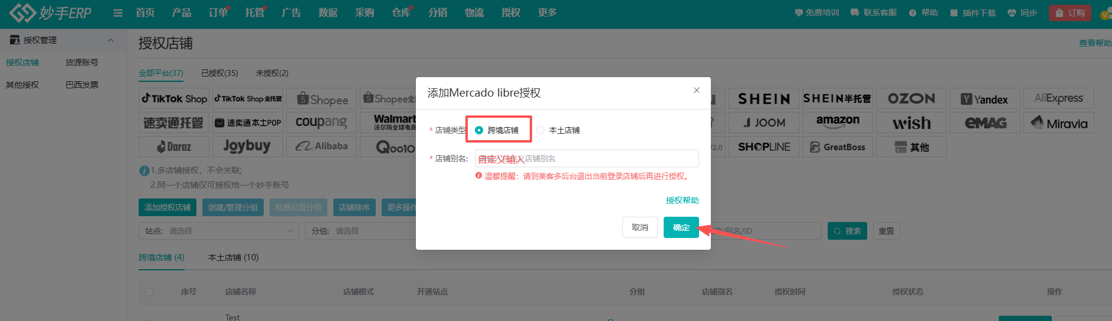Select the Alibaba platform tile
This screenshot has width=1112, height=321.
[322, 147]
